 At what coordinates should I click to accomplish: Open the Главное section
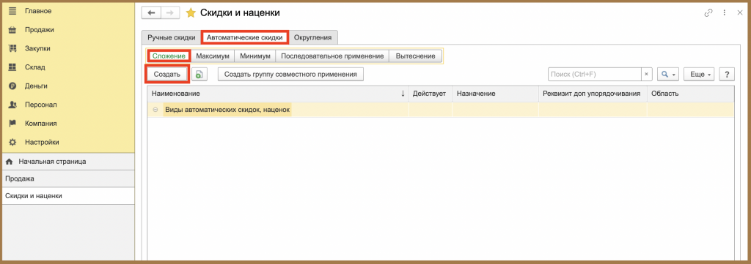tap(38, 10)
